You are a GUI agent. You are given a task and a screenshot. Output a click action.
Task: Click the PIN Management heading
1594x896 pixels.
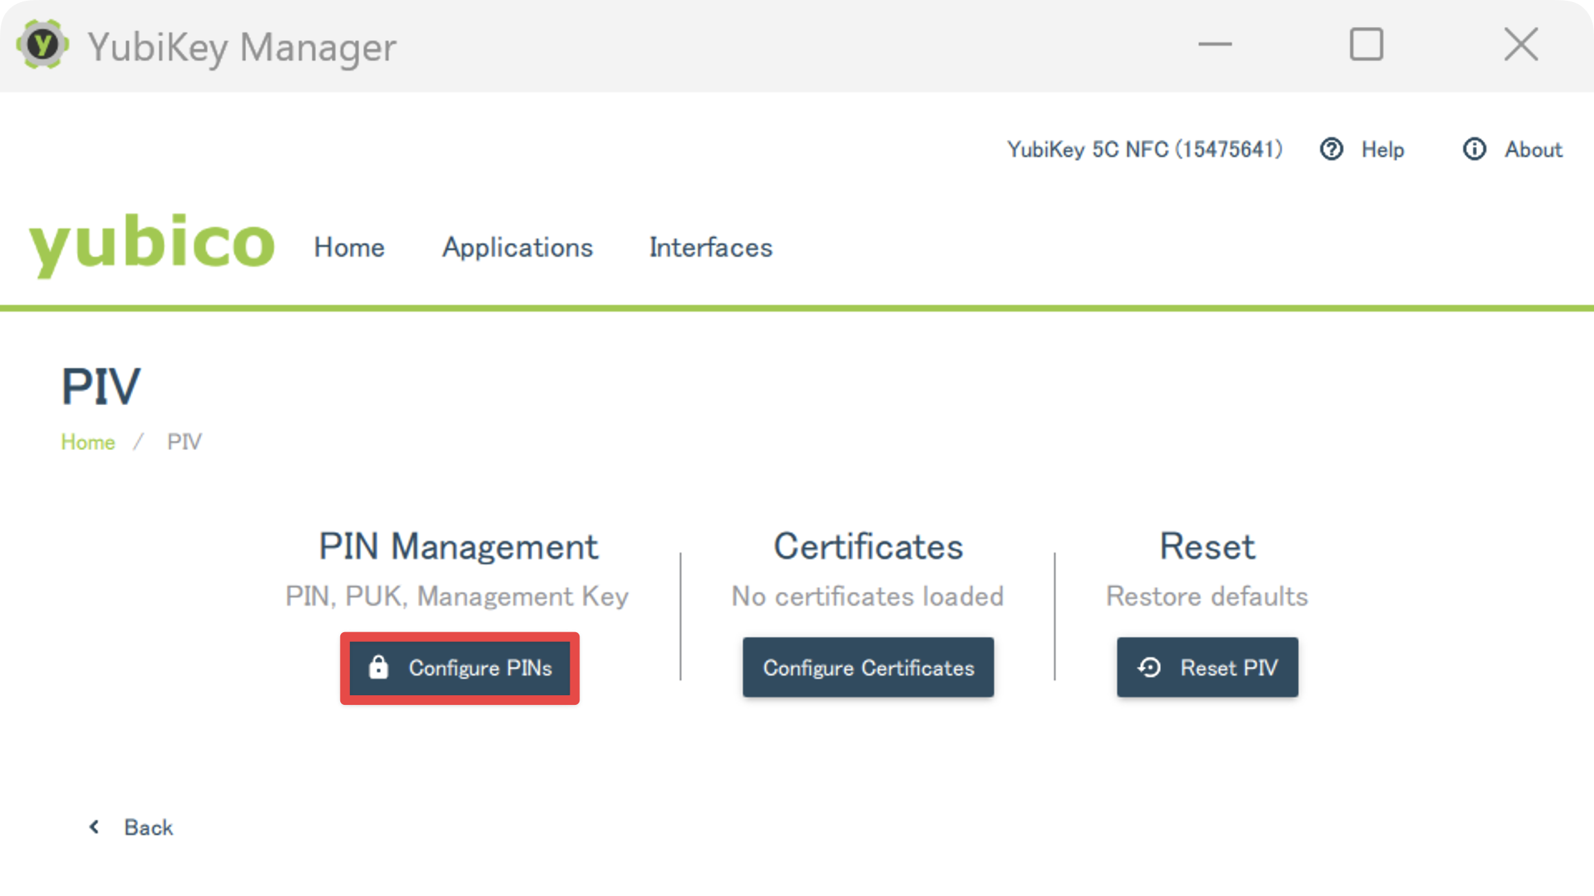coord(458,546)
